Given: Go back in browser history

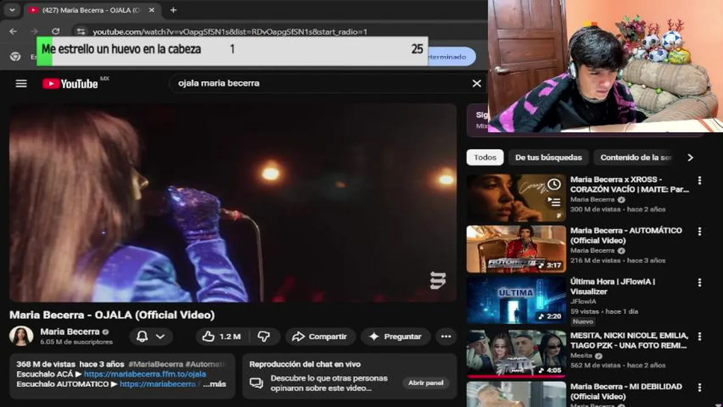Looking at the screenshot, I should (x=14, y=32).
